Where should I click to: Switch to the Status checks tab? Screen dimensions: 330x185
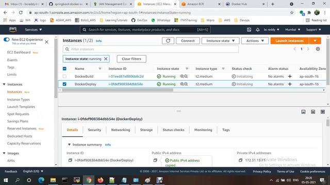pos(173,130)
